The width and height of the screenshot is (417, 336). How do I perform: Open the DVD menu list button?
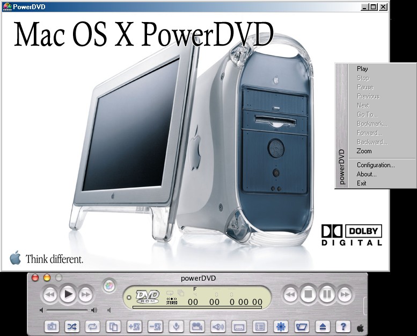[x=260, y=326]
